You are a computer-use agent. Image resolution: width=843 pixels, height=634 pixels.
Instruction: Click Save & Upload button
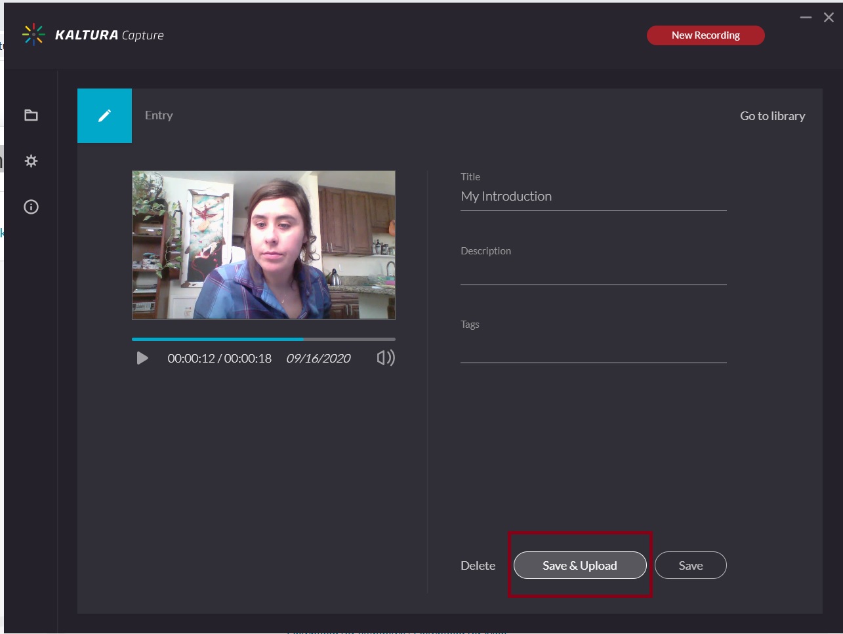pos(580,565)
